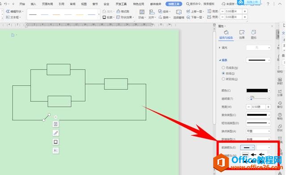Open the 备份 backup sidebar icon
This screenshot has width=286, height=175.
[x=280, y=104]
